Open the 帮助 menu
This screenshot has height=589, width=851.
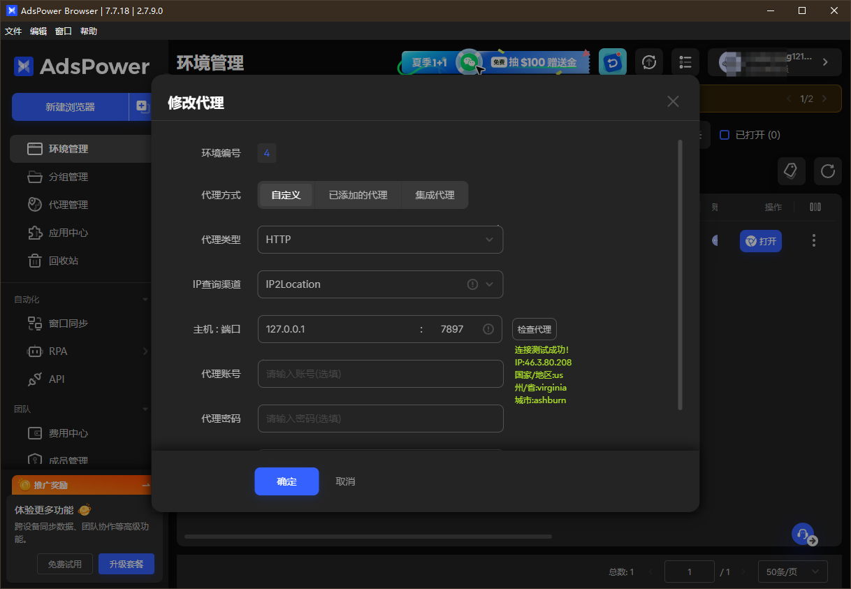point(89,31)
